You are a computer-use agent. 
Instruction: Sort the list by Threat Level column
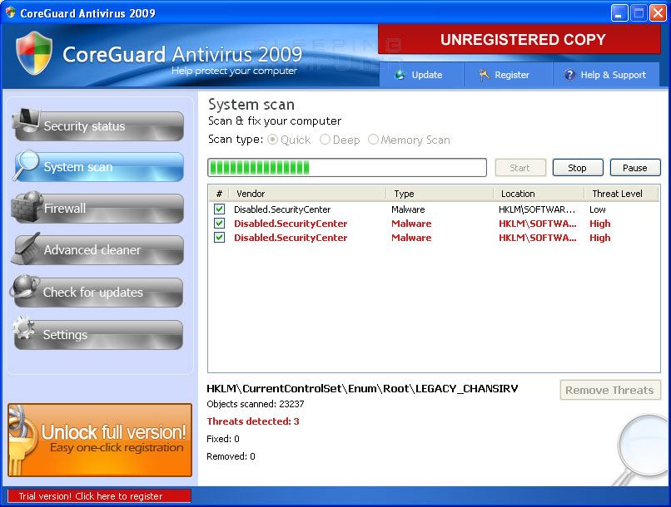[x=617, y=194]
